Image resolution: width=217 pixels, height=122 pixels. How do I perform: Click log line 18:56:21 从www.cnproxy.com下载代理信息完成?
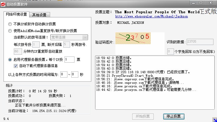135,79
